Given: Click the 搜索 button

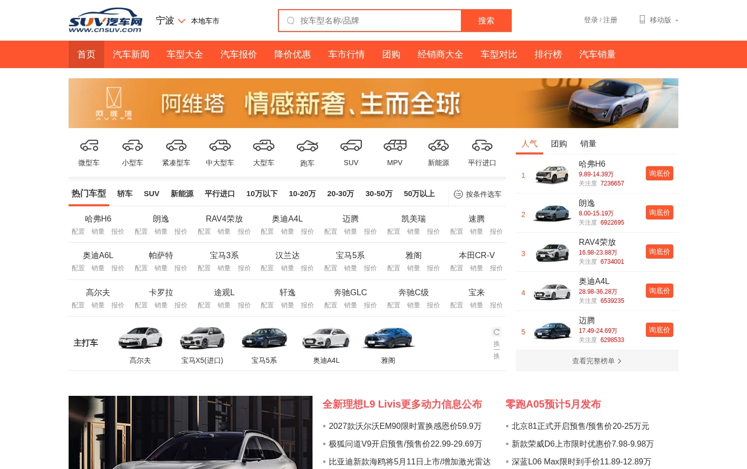Looking at the screenshot, I should point(486,21).
